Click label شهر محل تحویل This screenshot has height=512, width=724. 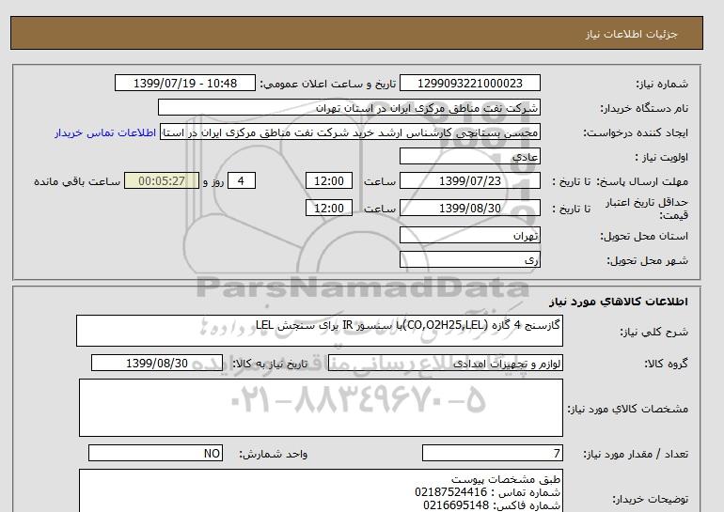point(647,260)
